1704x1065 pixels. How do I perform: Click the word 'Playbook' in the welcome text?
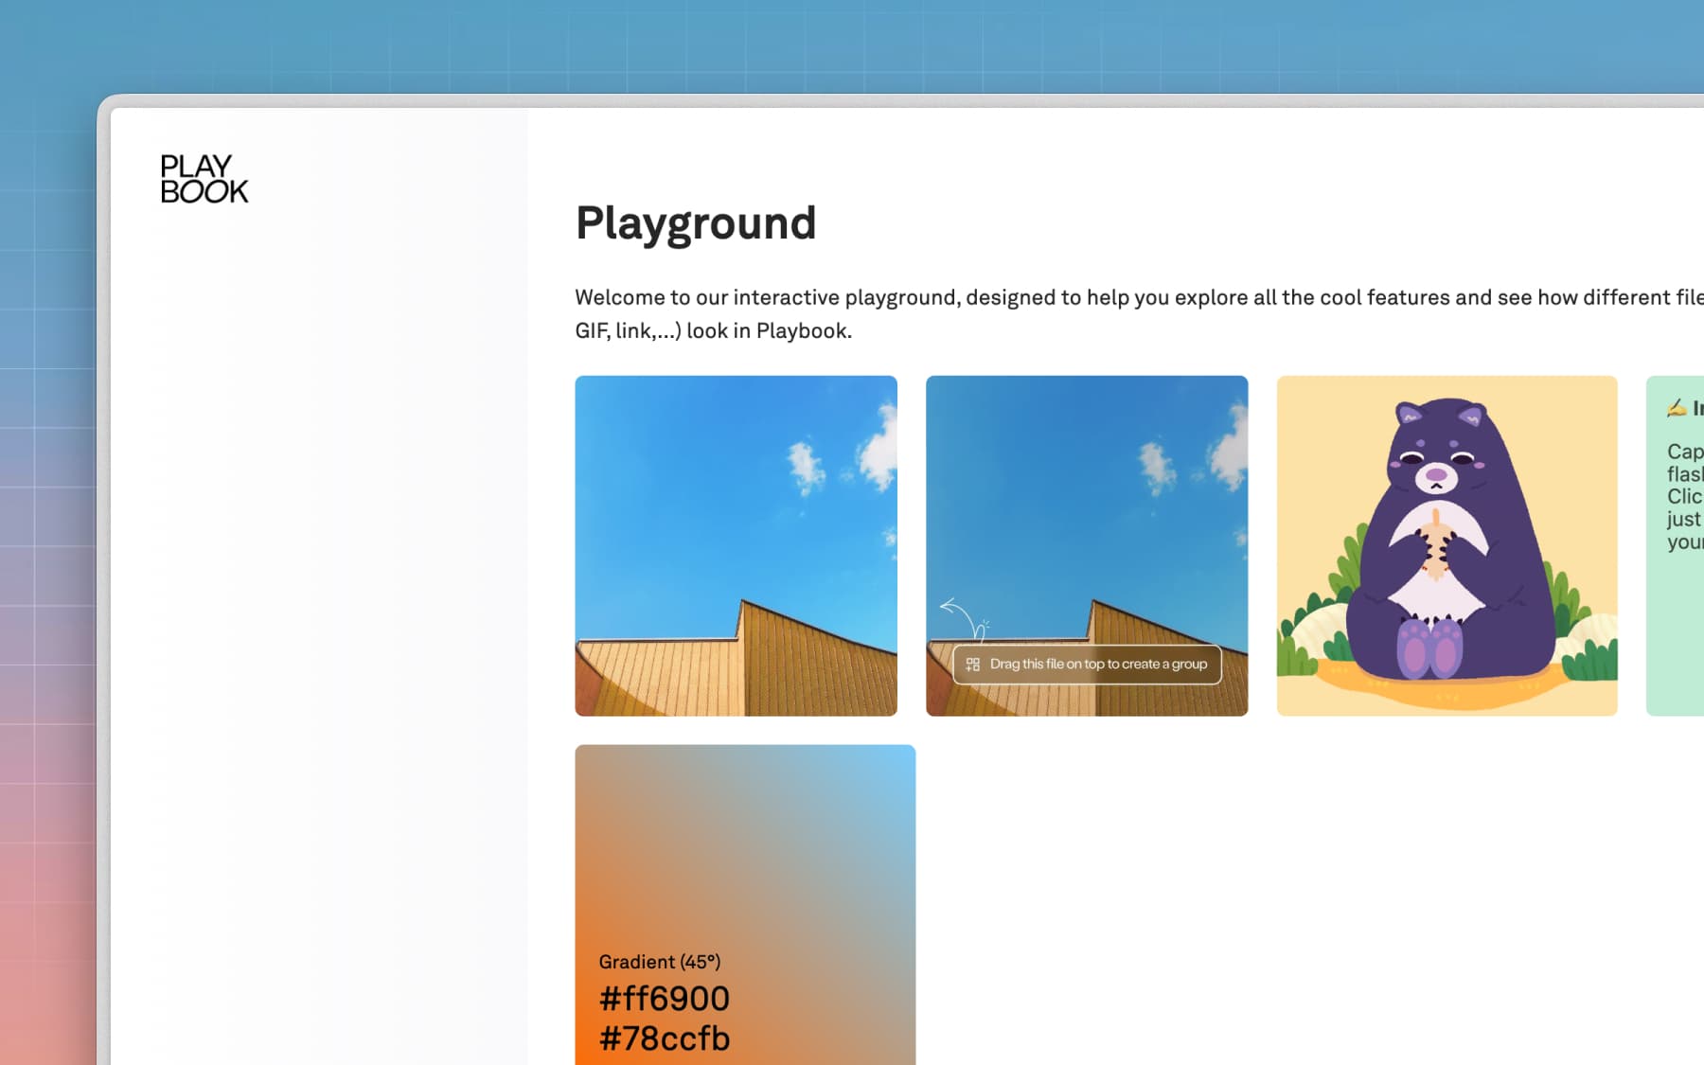[806, 331]
